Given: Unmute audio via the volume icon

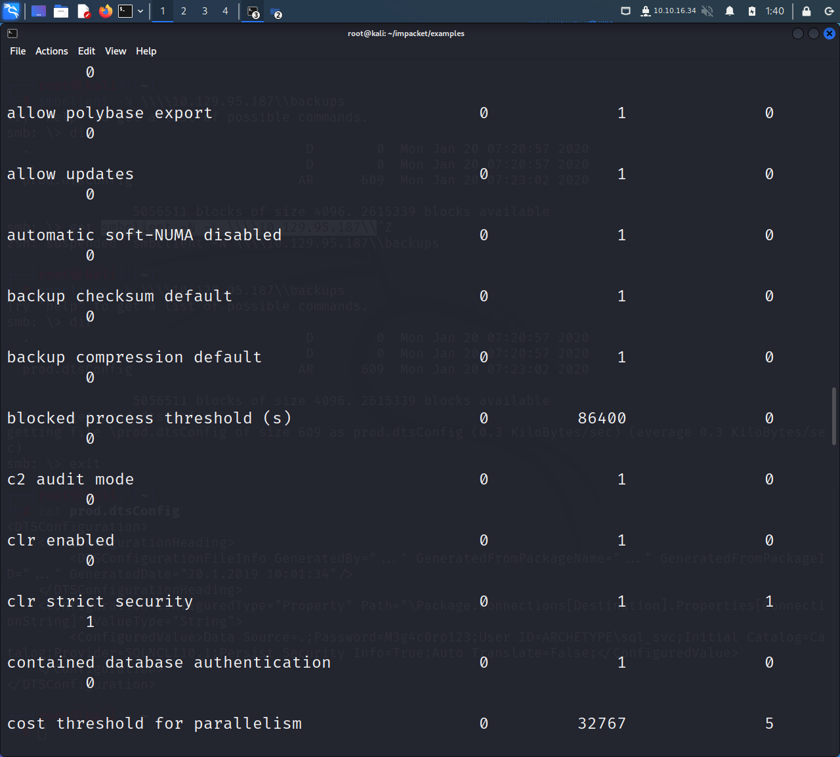Looking at the screenshot, I should 707,11.
